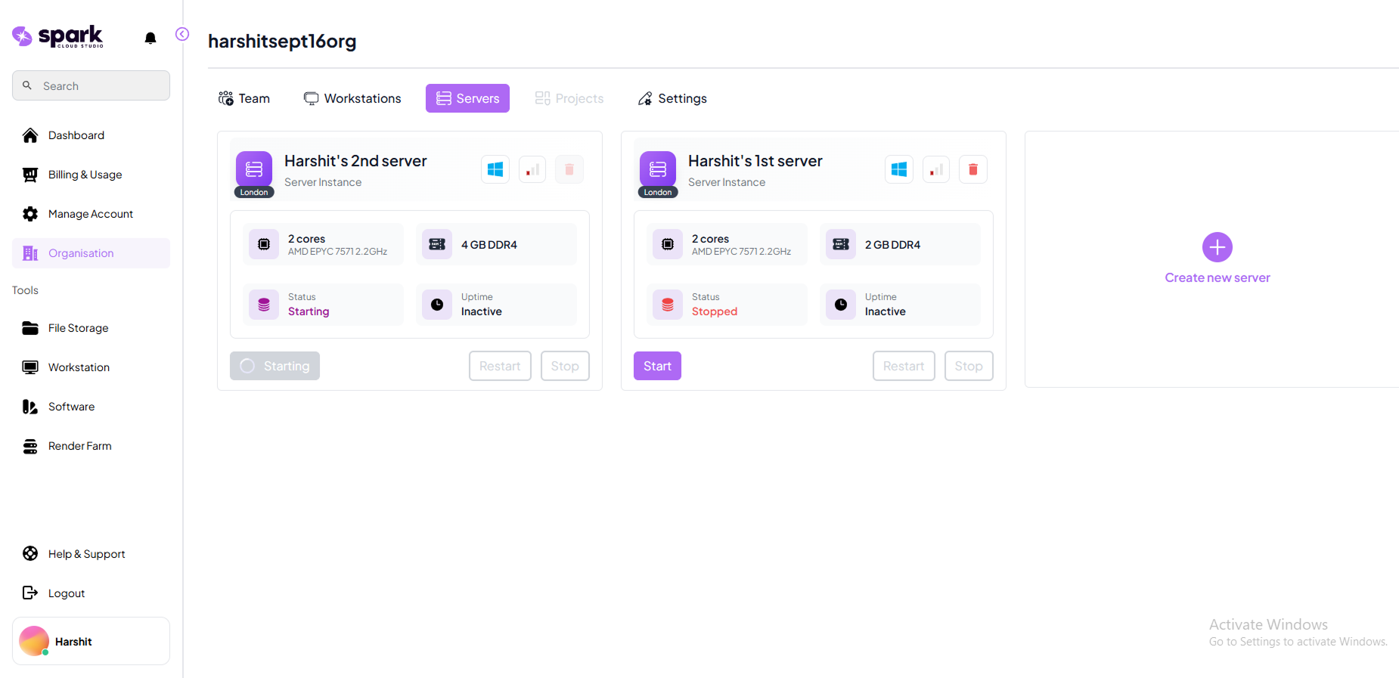
Task: Open the Harshit user profile card
Action: coord(91,641)
